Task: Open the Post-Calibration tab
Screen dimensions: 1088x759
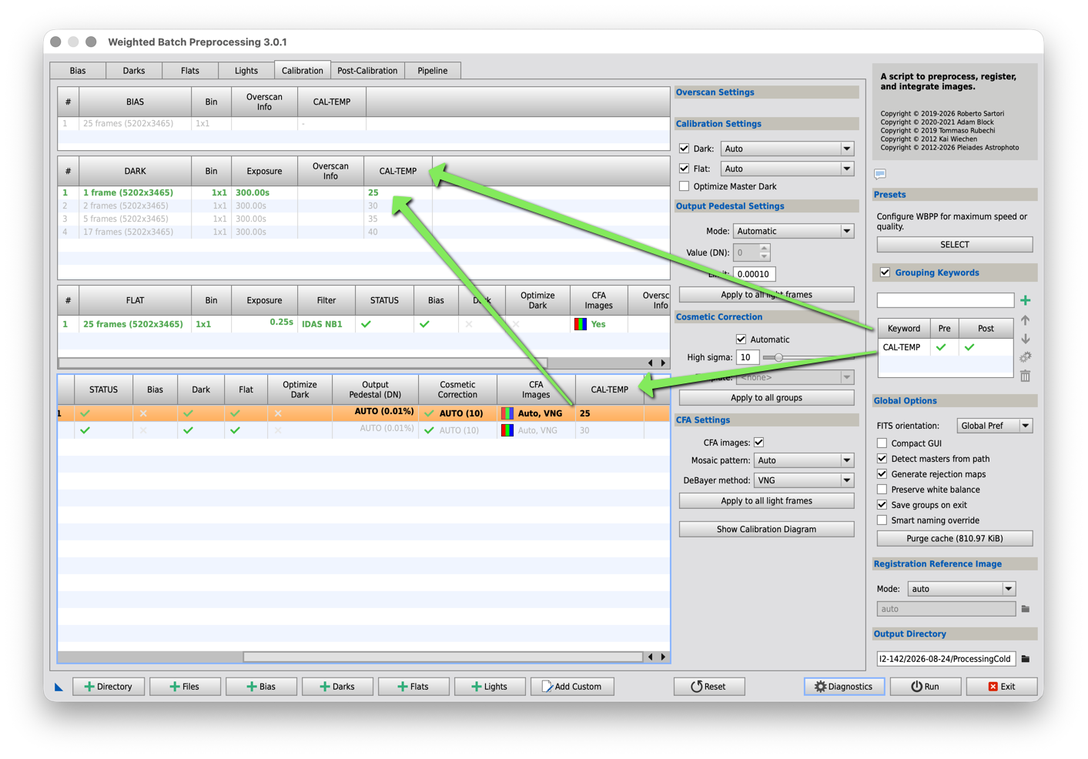Action: (x=367, y=71)
